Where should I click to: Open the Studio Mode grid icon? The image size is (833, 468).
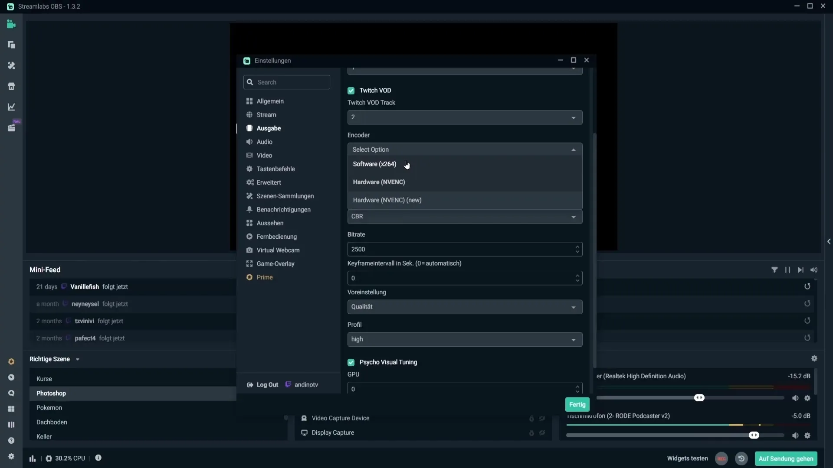click(11, 409)
